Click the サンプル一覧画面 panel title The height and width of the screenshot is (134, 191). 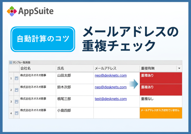[22, 63]
